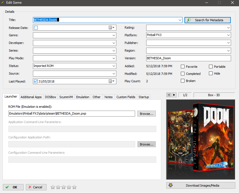Image resolution: width=239 pixels, height=194 pixels.
Task: Open the Publisher dropdown
Action: click(x=228, y=43)
